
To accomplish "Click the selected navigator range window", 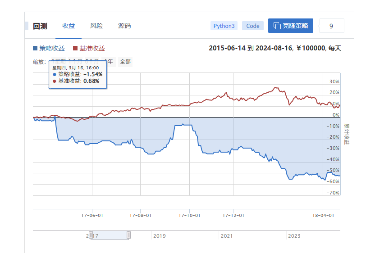I will (x=110, y=235).
